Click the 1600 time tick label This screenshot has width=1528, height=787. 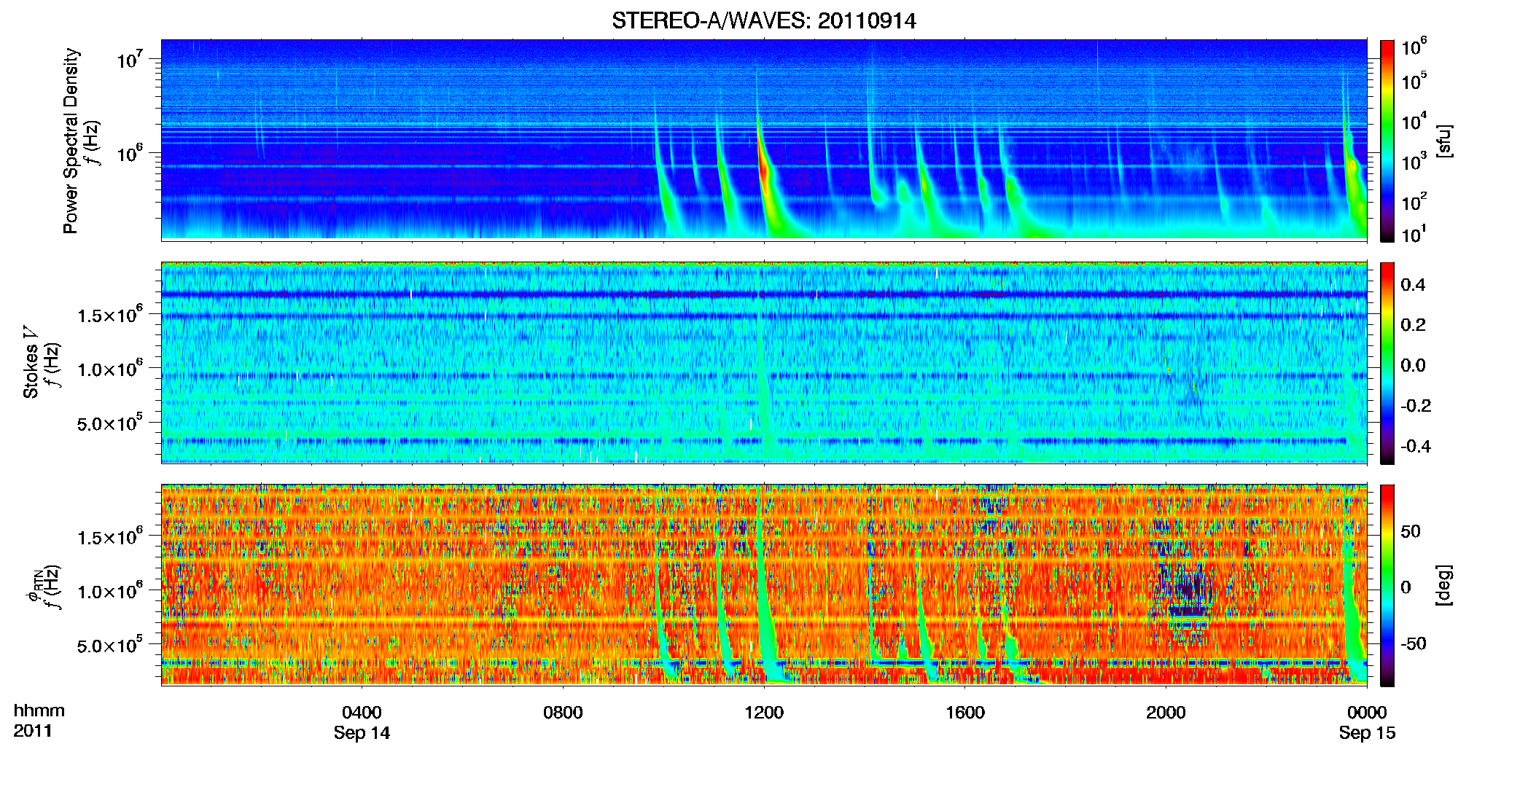point(965,712)
